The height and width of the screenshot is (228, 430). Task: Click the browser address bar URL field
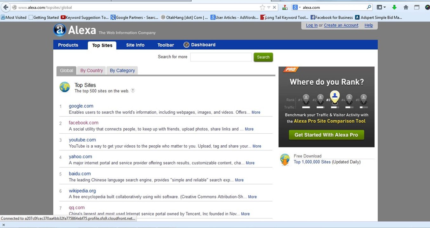pyautogui.click(x=138, y=7)
